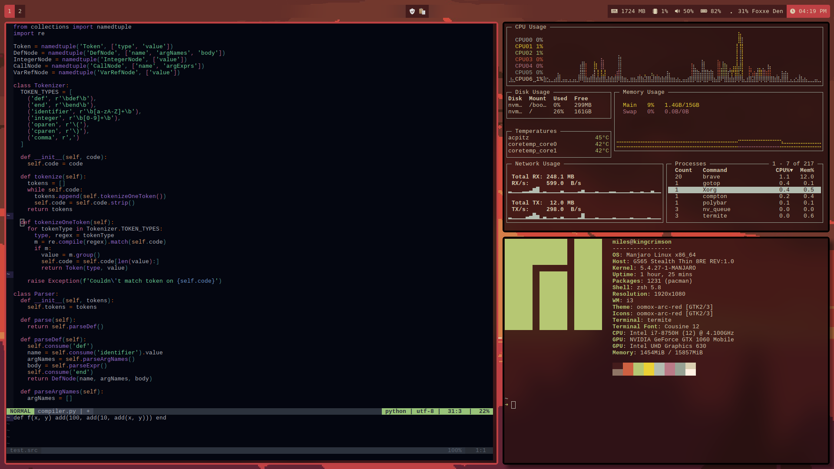Click the CPU chip icon in polybar

(x=655, y=11)
